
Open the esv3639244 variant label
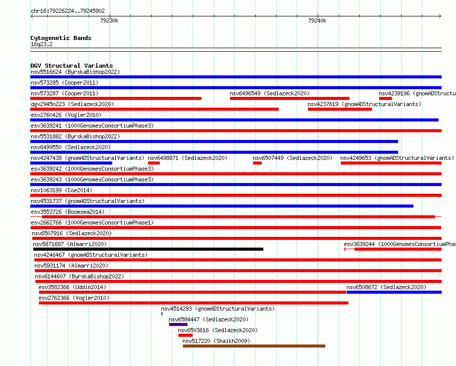tap(400, 244)
